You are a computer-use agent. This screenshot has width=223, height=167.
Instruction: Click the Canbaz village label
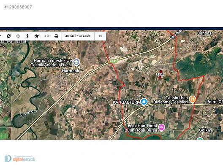click(204, 33)
